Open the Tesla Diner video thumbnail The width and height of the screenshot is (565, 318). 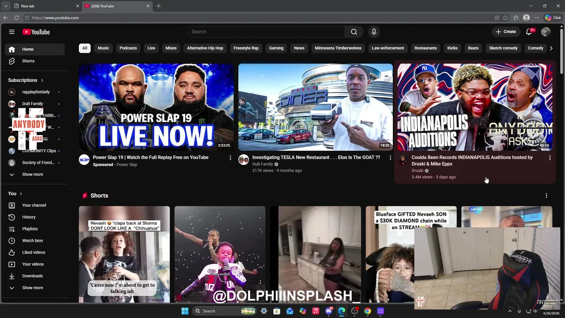[x=315, y=107]
